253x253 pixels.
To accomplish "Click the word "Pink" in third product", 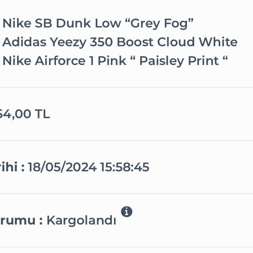I will [x=112, y=61].
